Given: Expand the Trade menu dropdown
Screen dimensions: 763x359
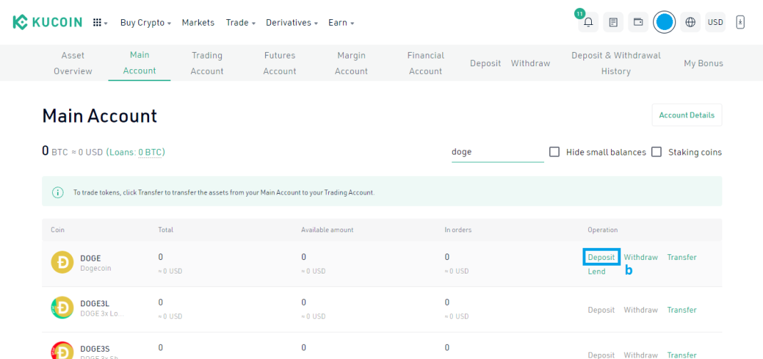Looking at the screenshot, I should click(240, 23).
